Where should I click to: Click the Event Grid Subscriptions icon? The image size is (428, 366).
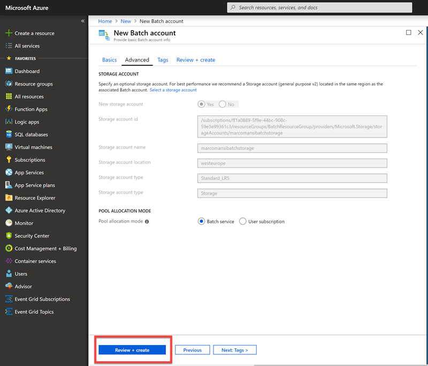9,299
